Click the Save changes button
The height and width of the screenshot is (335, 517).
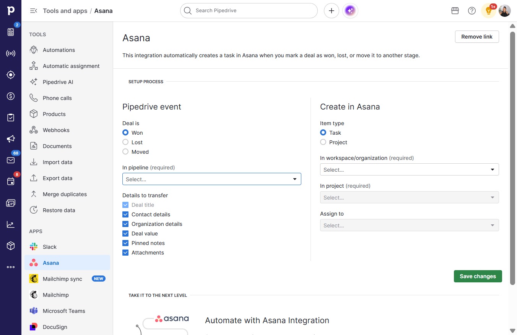478,276
